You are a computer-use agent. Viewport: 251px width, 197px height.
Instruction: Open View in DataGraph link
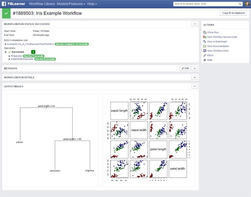click(217, 41)
